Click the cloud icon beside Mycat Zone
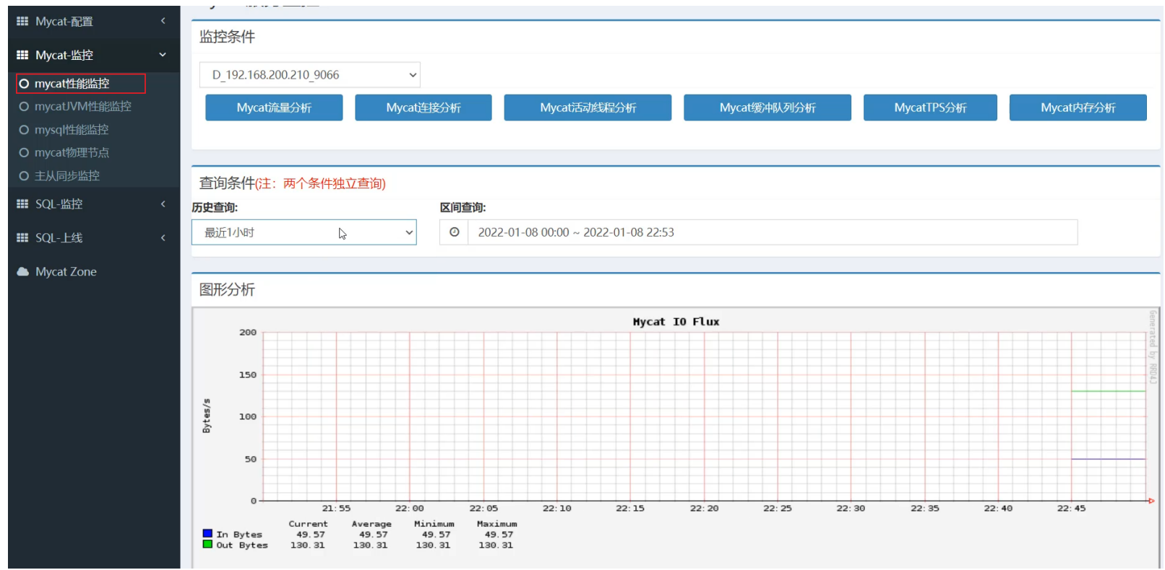 click(22, 272)
